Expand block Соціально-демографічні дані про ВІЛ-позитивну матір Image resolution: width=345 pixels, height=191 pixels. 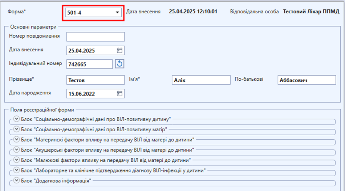tap(16, 129)
